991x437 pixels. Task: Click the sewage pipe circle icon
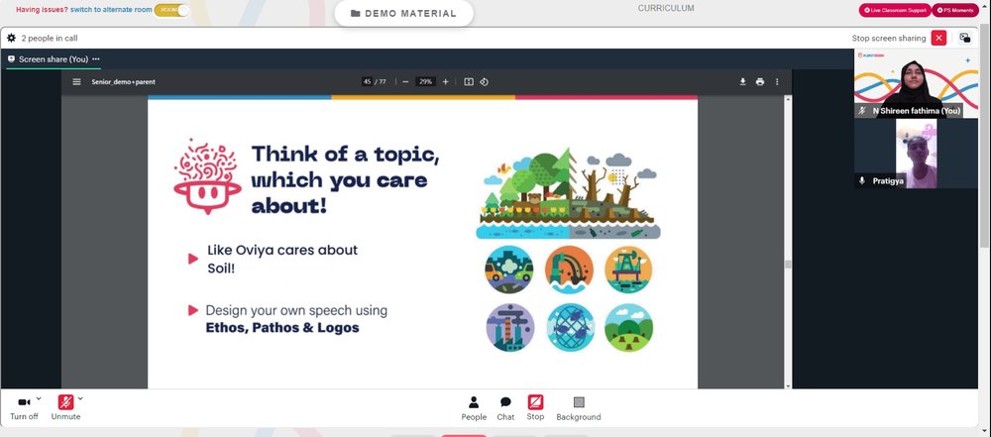[x=569, y=271]
